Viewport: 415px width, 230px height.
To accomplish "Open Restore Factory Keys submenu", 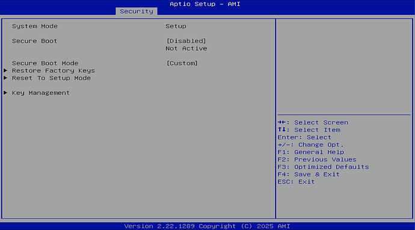I will [x=54, y=71].
